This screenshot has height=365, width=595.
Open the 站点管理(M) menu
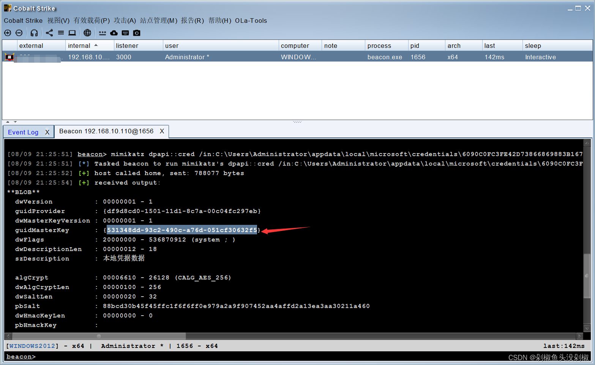[x=158, y=21]
